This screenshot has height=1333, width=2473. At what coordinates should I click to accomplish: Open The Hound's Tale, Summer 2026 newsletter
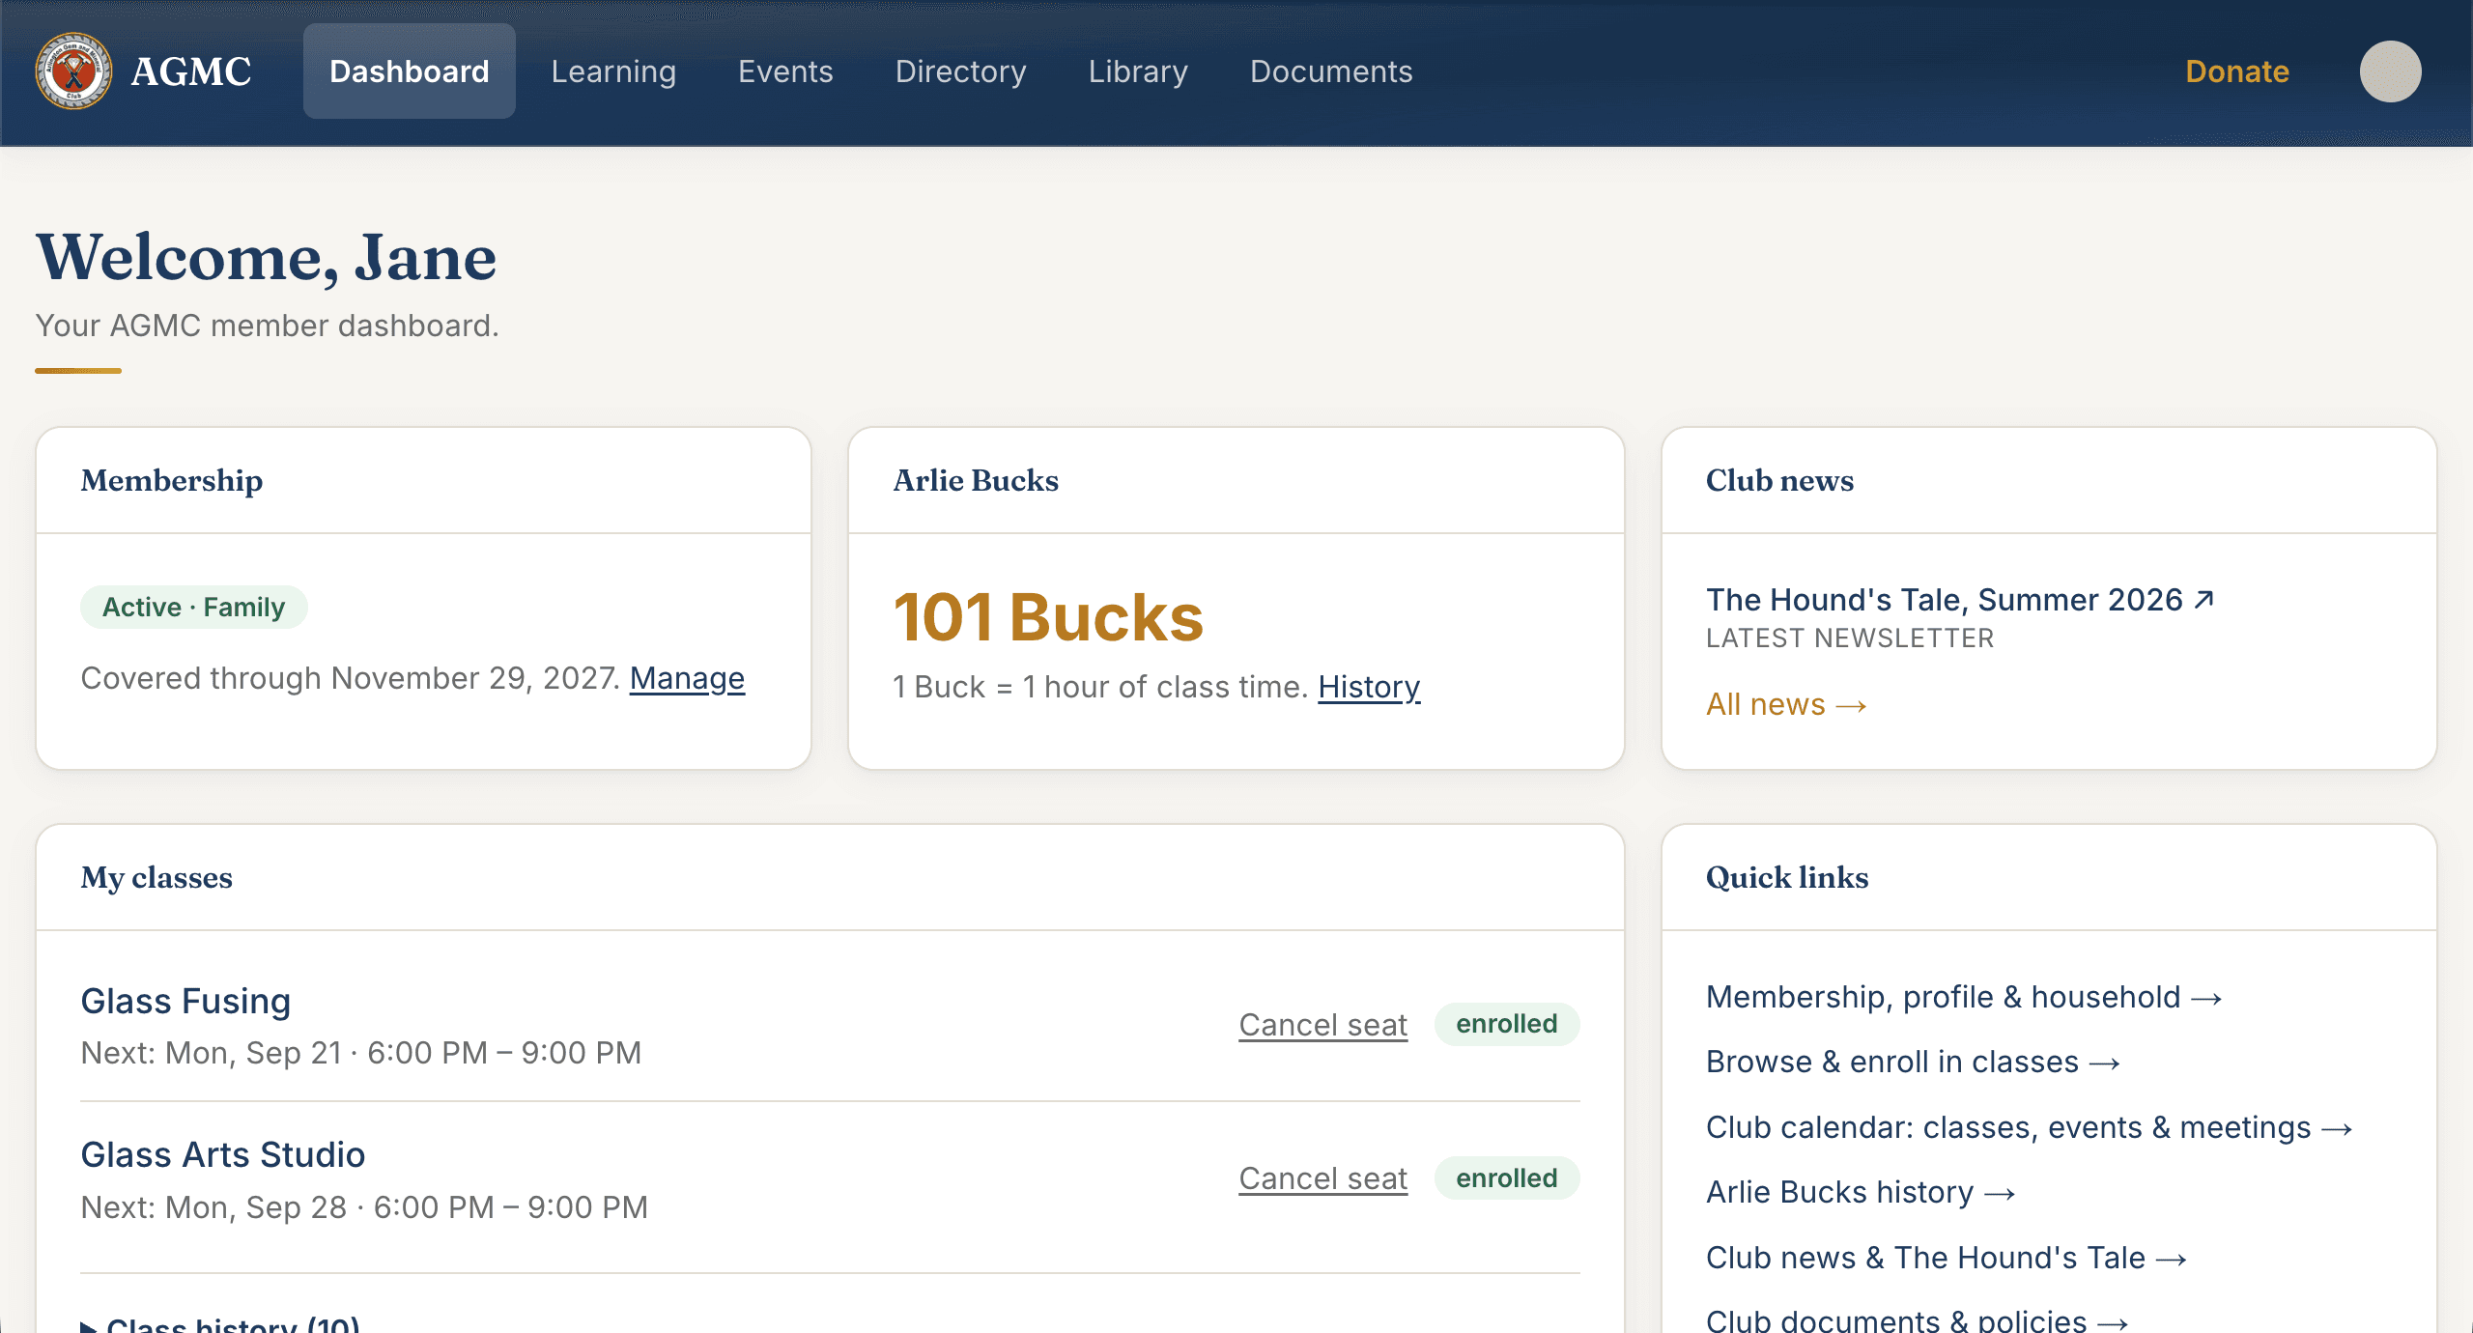pyautogui.click(x=1960, y=600)
